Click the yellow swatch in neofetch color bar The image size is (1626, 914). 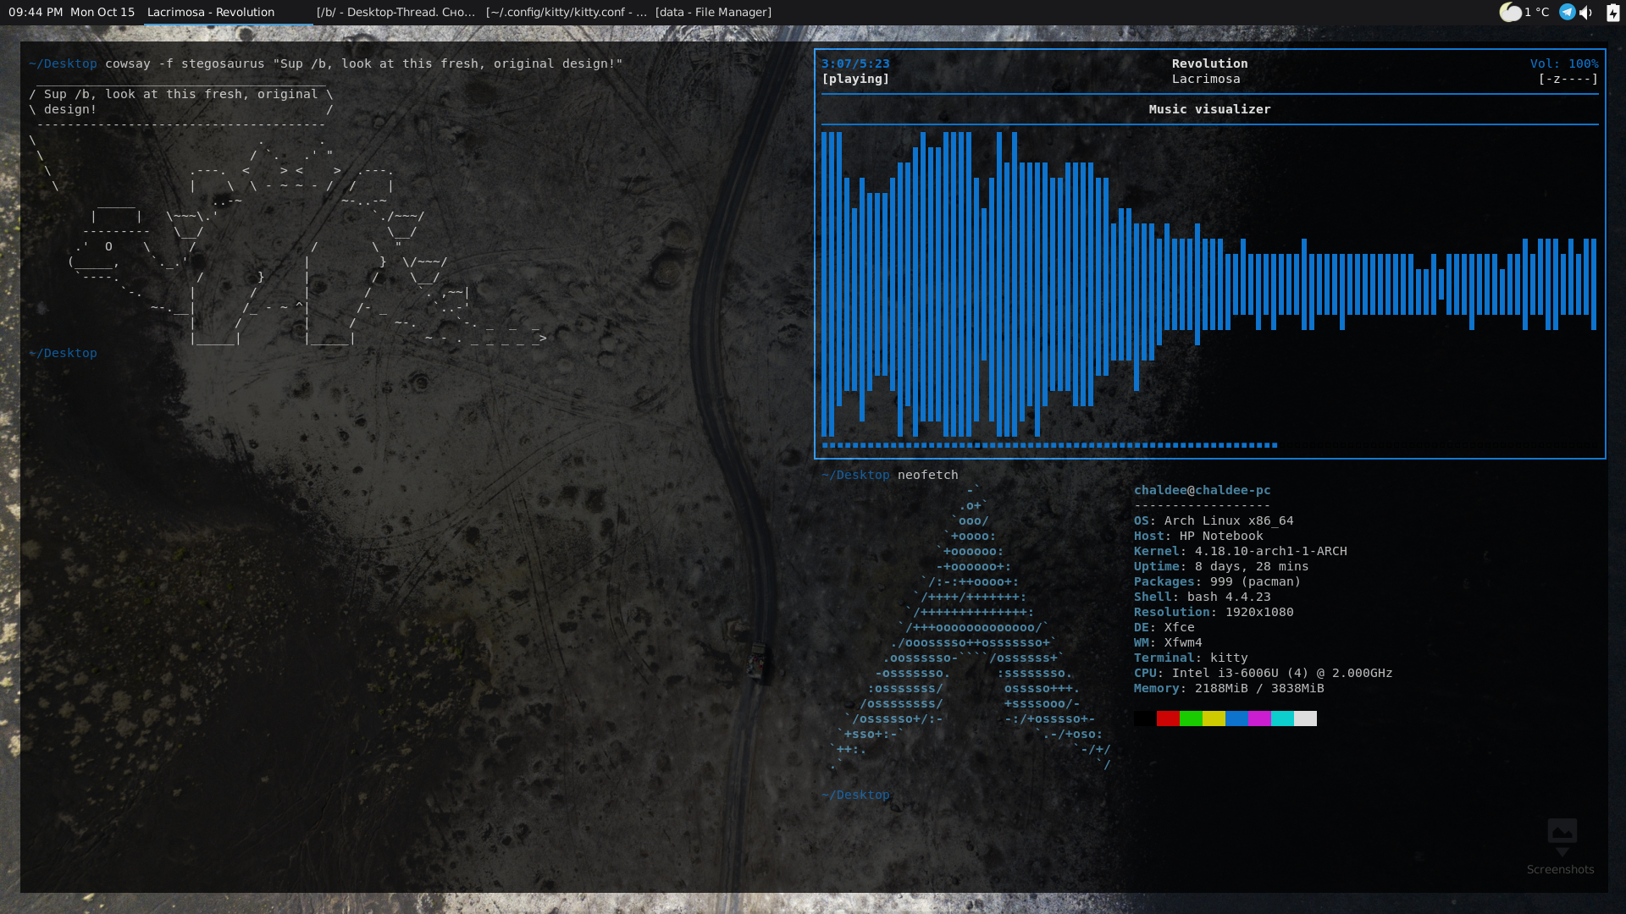click(x=1214, y=719)
